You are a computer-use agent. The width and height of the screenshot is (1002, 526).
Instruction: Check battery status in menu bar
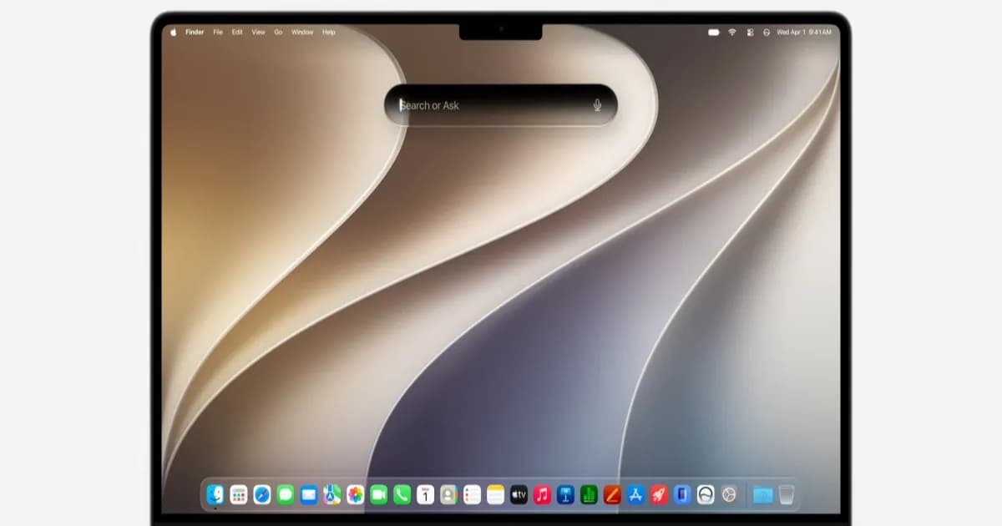pyautogui.click(x=714, y=32)
